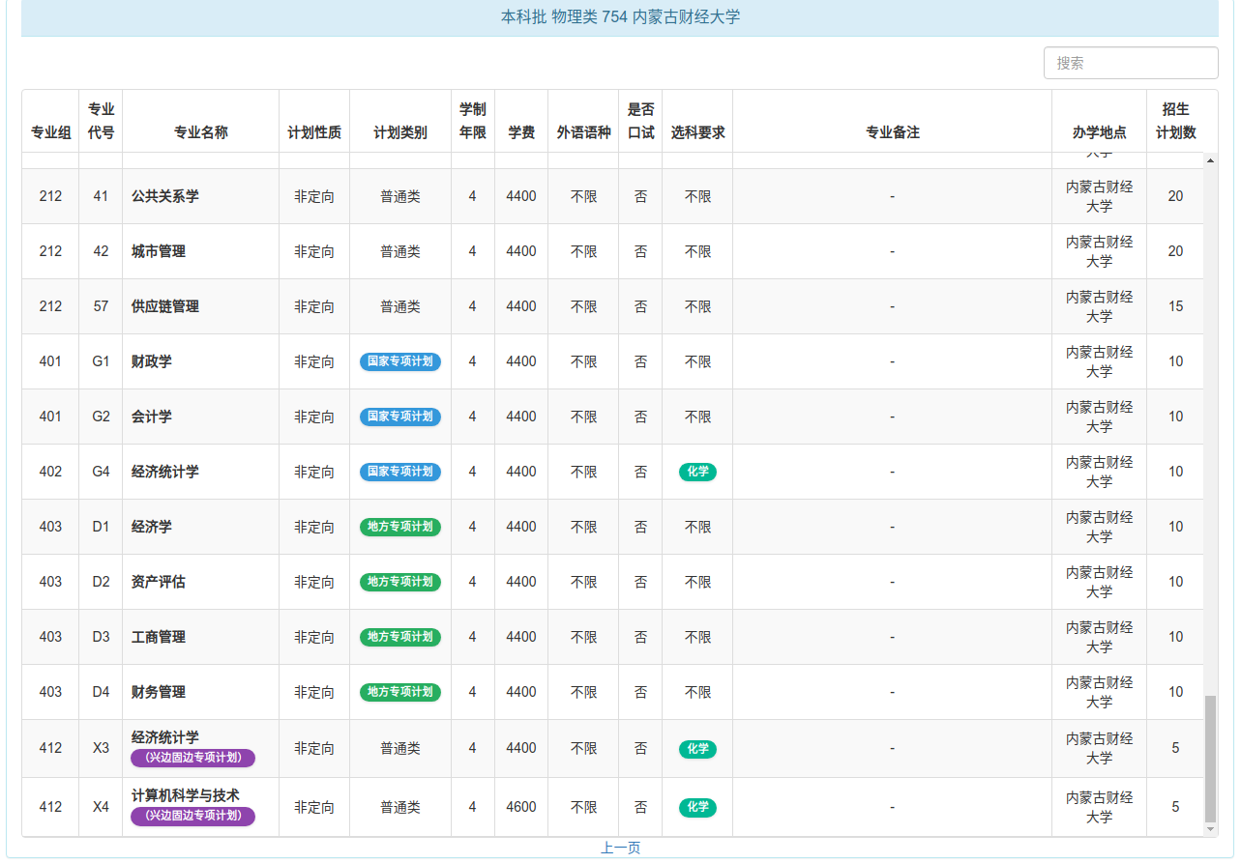Click the 国家专项计划 badge in 会计学 row

[x=400, y=417]
